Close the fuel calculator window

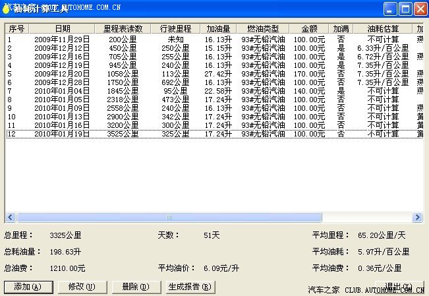pos(420,9)
